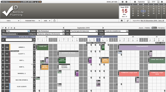Click the person icon for AMBER C.
Screen dimensions: 166x92
pos(3,47)
